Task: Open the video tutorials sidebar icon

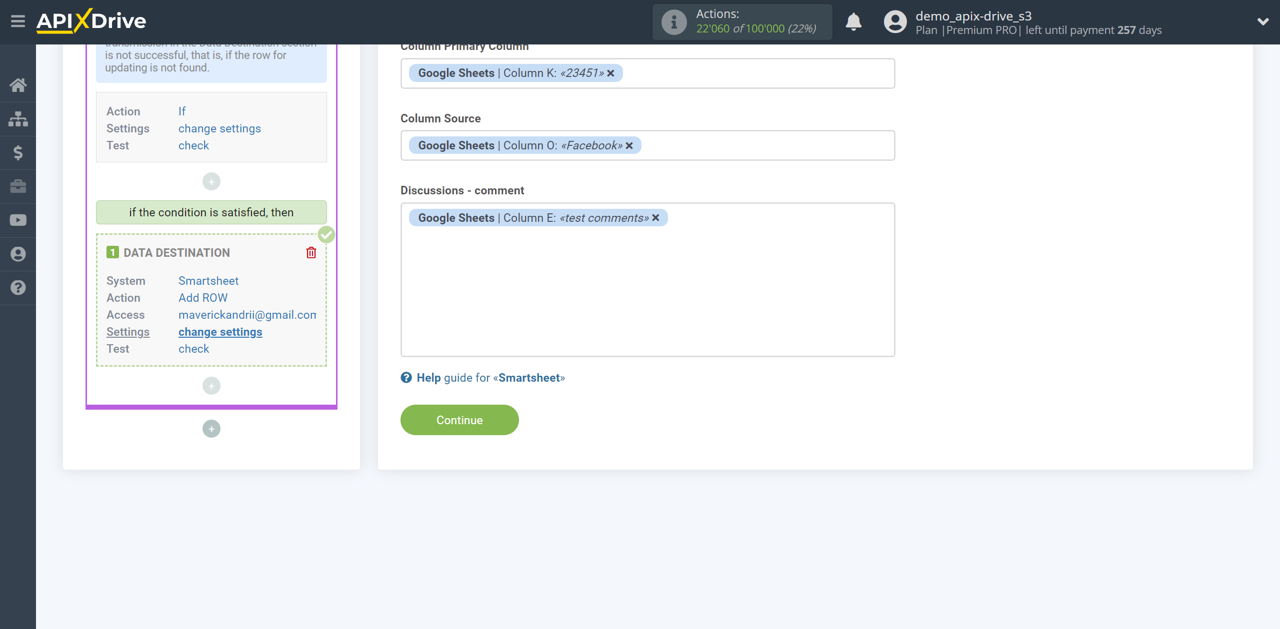Action: pyautogui.click(x=18, y=220)
